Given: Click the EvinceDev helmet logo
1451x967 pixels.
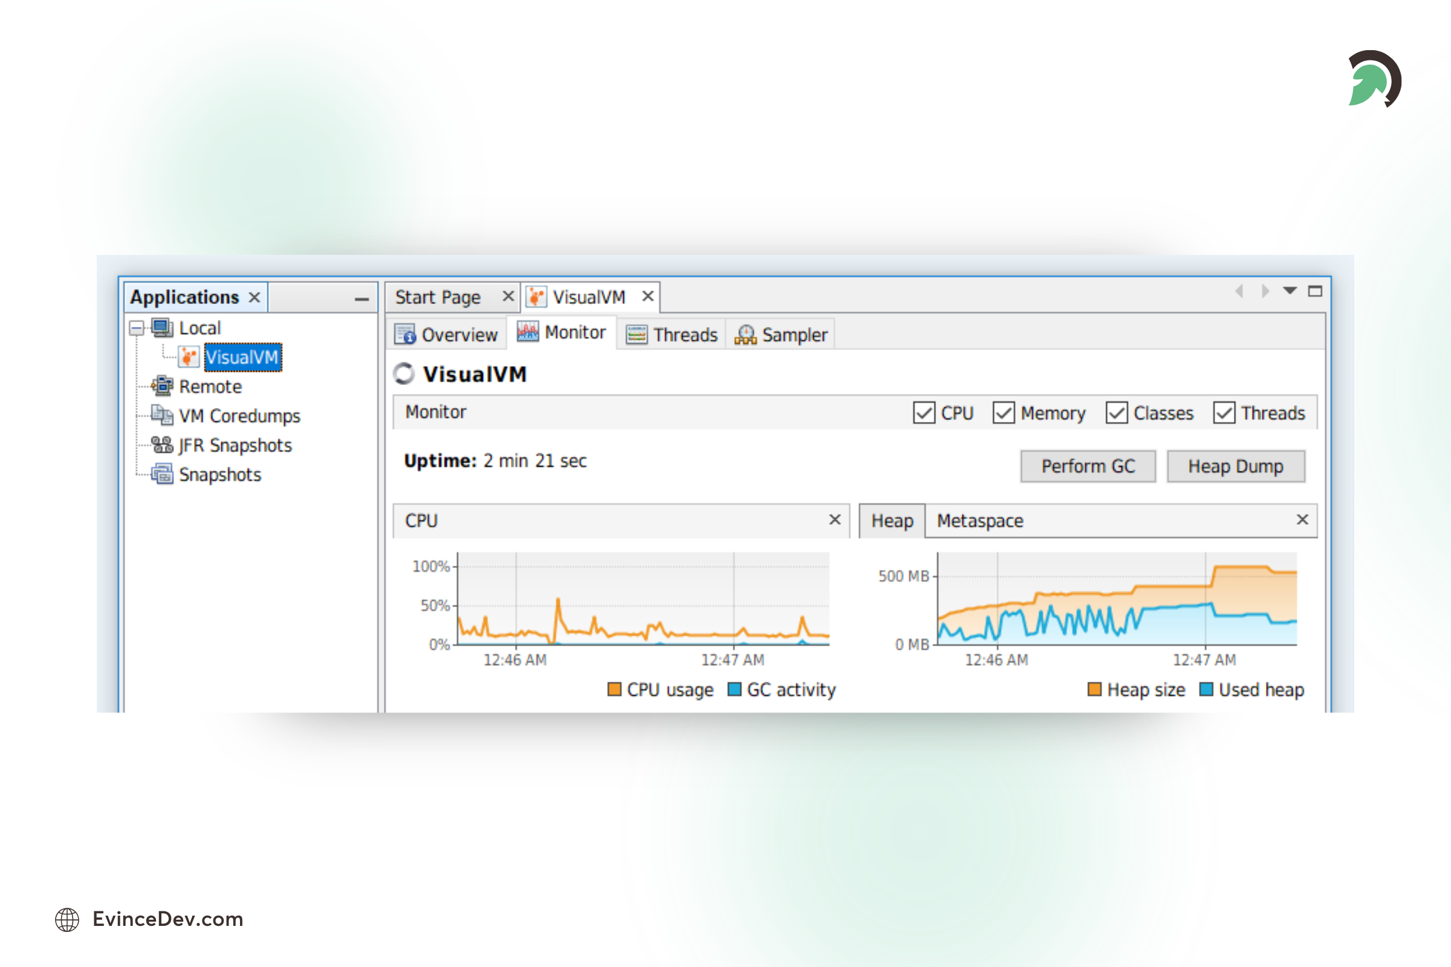Looking at the screenshot, I should [1374, 79].
